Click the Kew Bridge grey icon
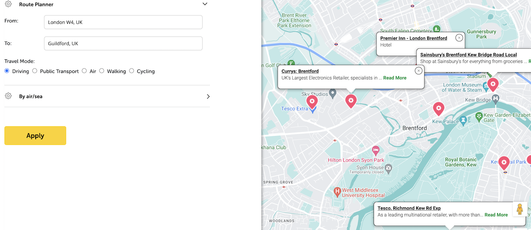531x230 pixels. 495,99
